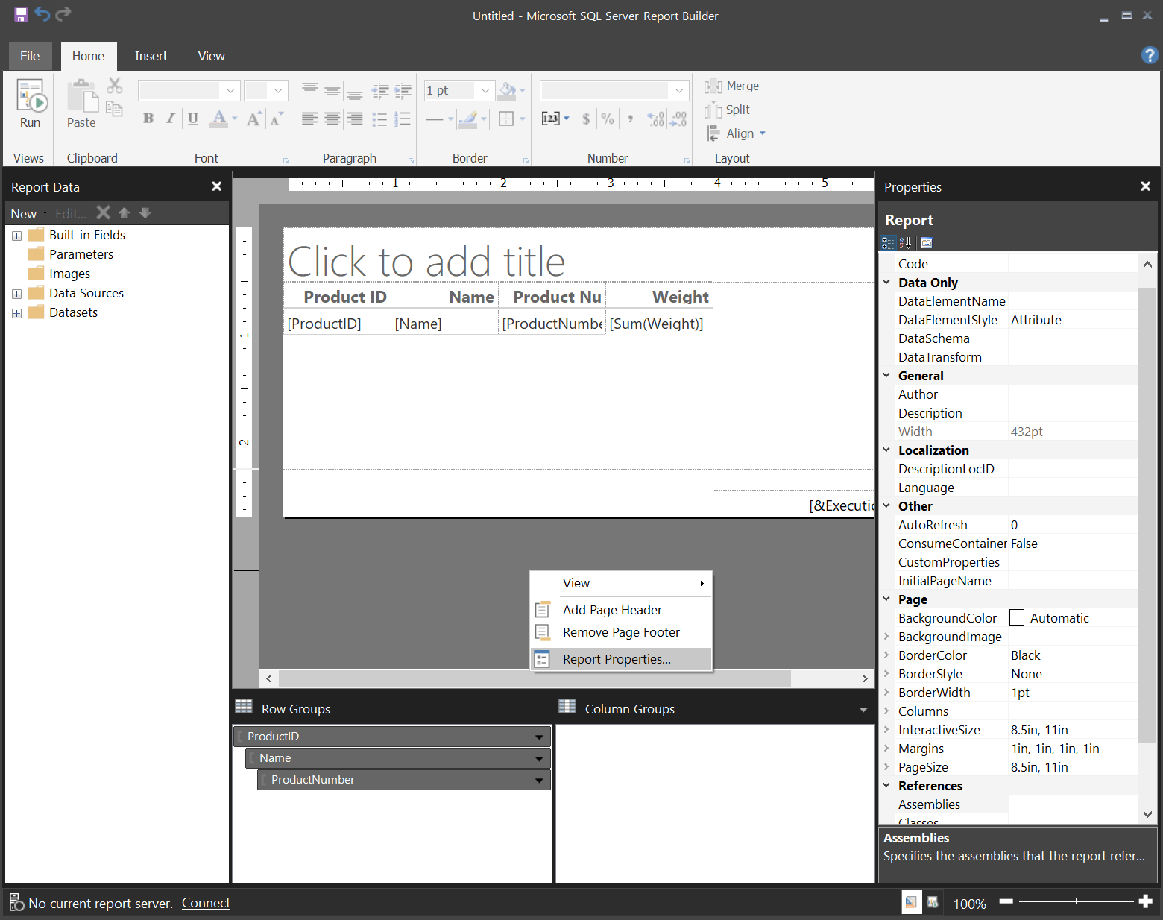The image size is (1163, 920).
Task: Toggle middle vertical alignment
Action: (332, 90)
